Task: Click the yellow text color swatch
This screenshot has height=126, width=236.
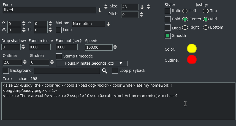Action: 192,49
